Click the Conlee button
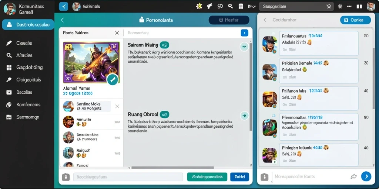Viewport: 379px width, 189px height. click(355, 20)
